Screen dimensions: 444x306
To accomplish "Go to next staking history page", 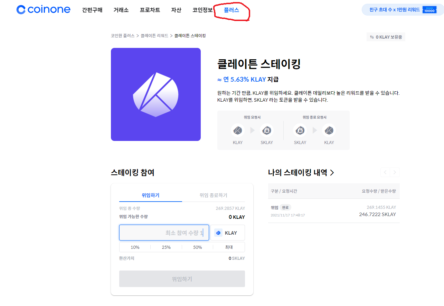I will 395,172.
